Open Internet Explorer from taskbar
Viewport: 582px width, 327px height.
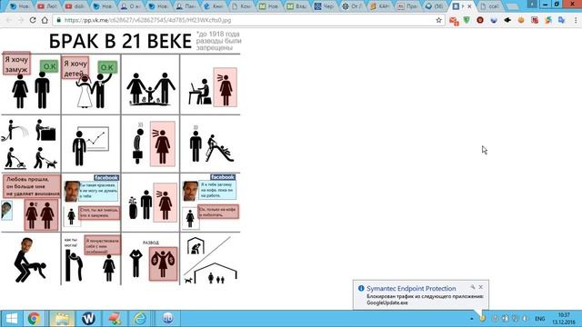[140, 318]
